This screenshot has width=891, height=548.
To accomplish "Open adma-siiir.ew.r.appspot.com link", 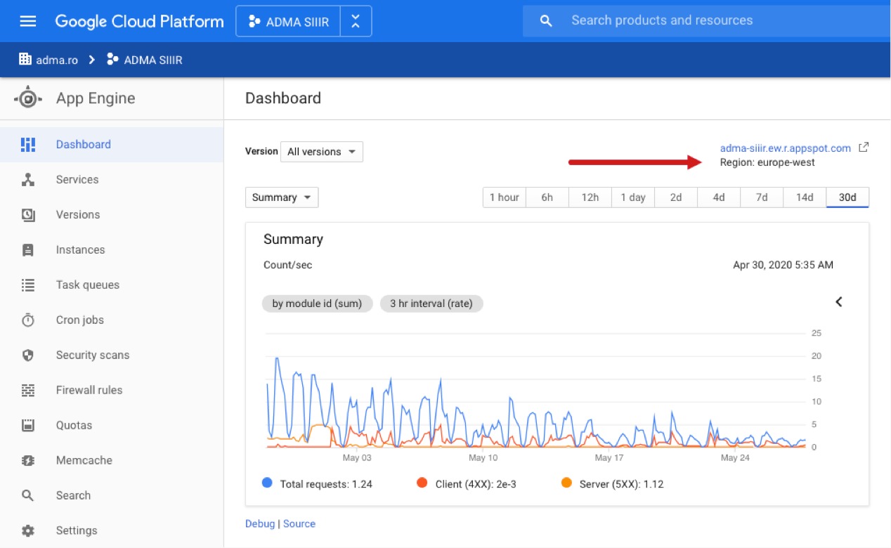I will point(786,148).
